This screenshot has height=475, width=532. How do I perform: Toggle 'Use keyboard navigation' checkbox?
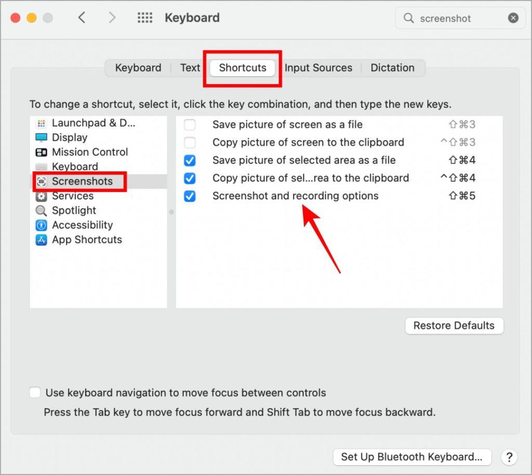tap(35, 392)
